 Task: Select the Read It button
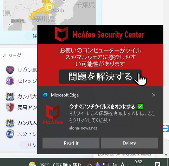tap(71, 143)
